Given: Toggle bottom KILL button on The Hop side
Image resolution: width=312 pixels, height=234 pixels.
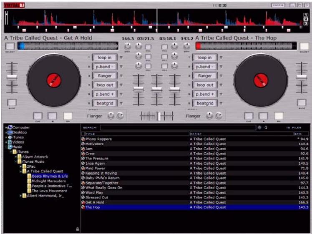Looking at the screenshot, I should [x=164, y=66].
